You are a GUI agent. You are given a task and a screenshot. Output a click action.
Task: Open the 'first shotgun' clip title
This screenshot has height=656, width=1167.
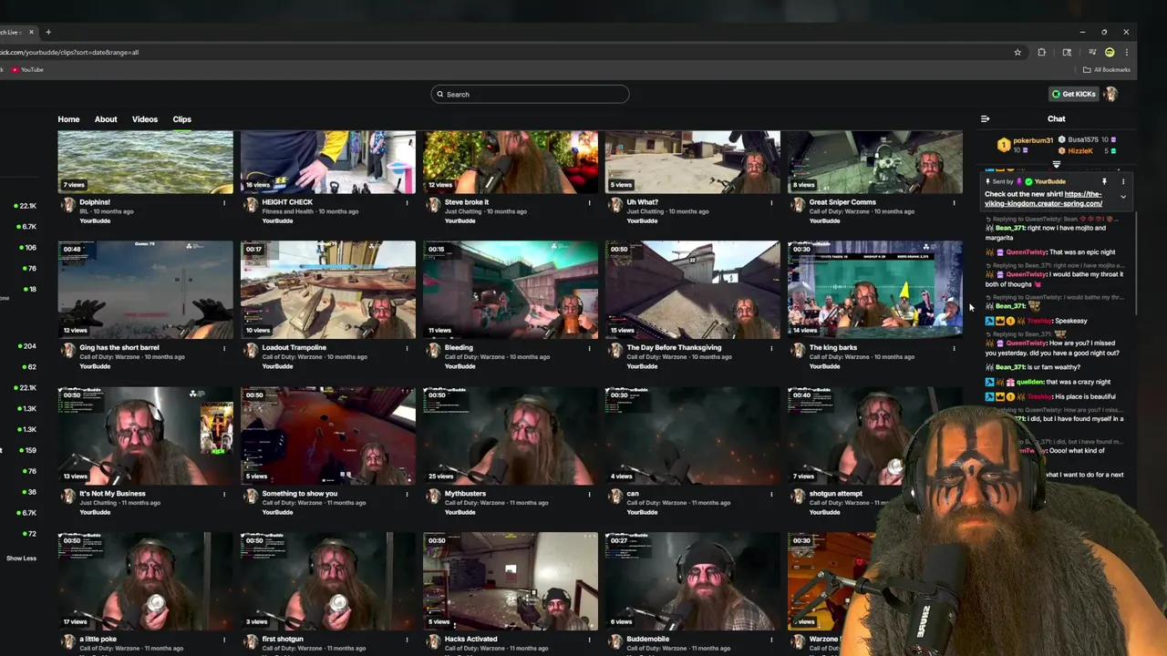(281, 640)
